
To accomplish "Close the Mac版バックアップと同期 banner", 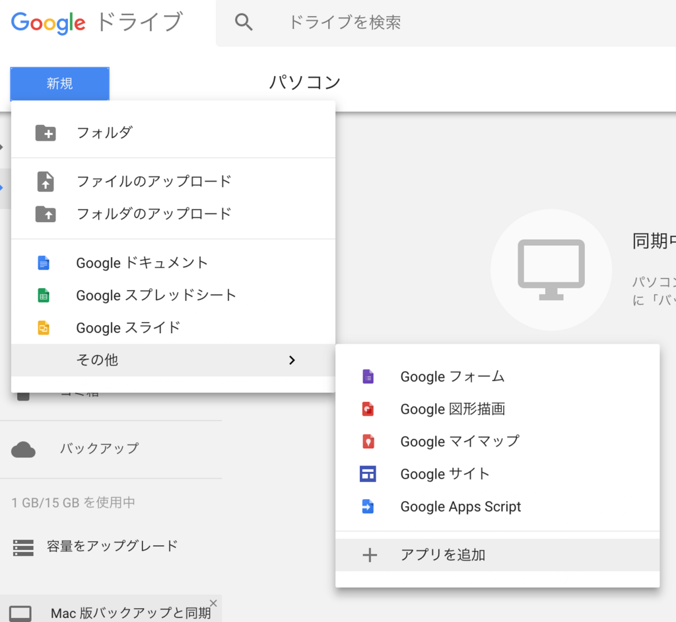I will pyautogui.click(x=213, y=603).
